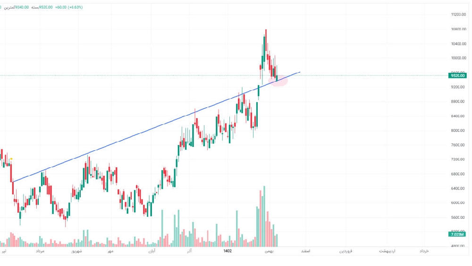Screen dimensions: 472x266
Task: Click the 6400.00 price axis label
Action: point(458,188)
